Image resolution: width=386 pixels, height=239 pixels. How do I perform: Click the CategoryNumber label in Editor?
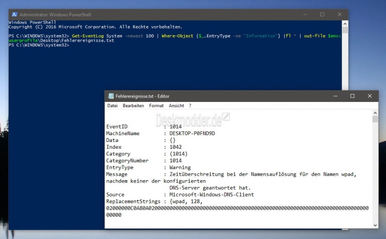click(x=127, y=161)
